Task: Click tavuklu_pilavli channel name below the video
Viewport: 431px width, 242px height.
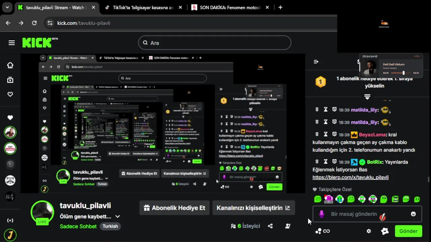Action: pos(85,205)
